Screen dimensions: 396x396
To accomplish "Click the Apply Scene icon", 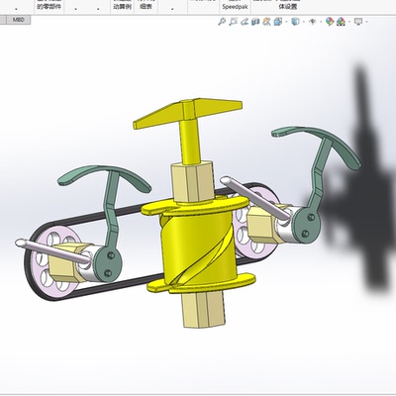I will 341,22.
